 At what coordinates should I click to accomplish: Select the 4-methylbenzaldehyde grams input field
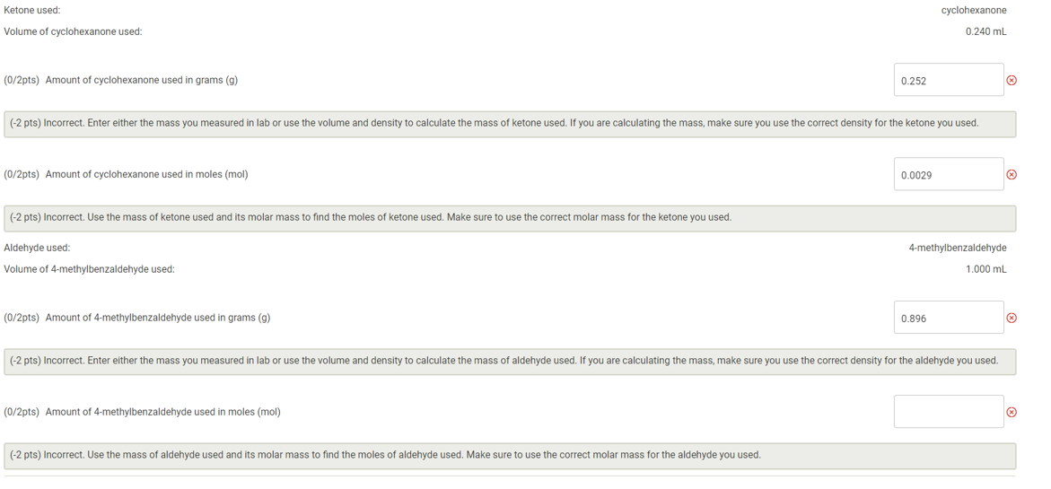pyautogui.click(x=949, y=318)
